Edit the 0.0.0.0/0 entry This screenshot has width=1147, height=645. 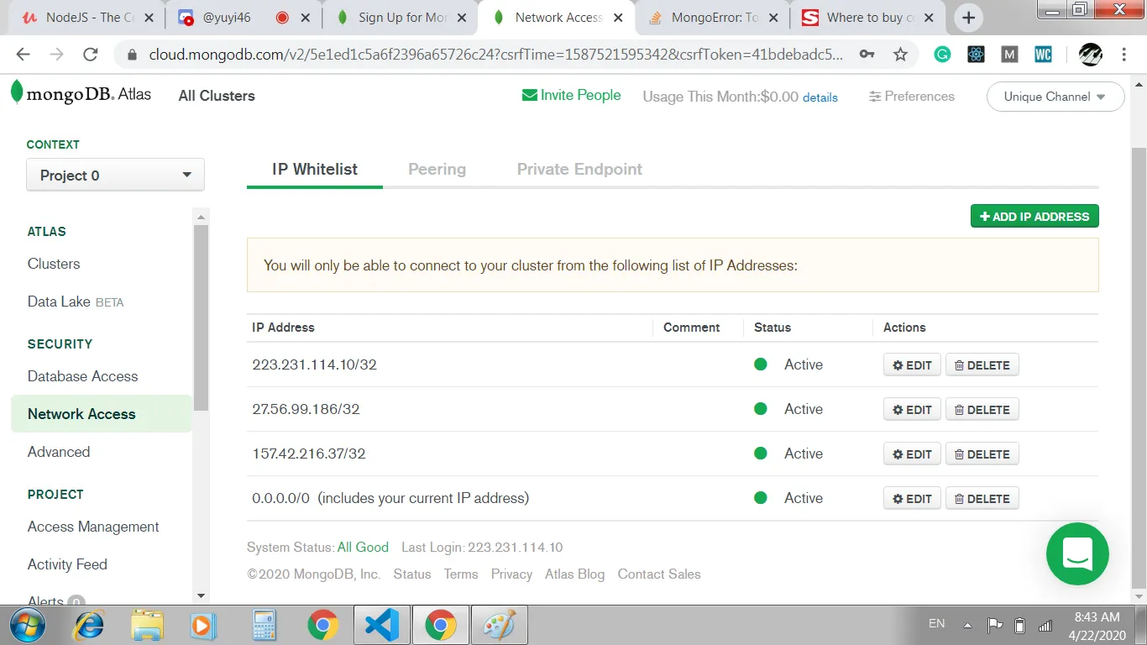[x=912, y=499]
